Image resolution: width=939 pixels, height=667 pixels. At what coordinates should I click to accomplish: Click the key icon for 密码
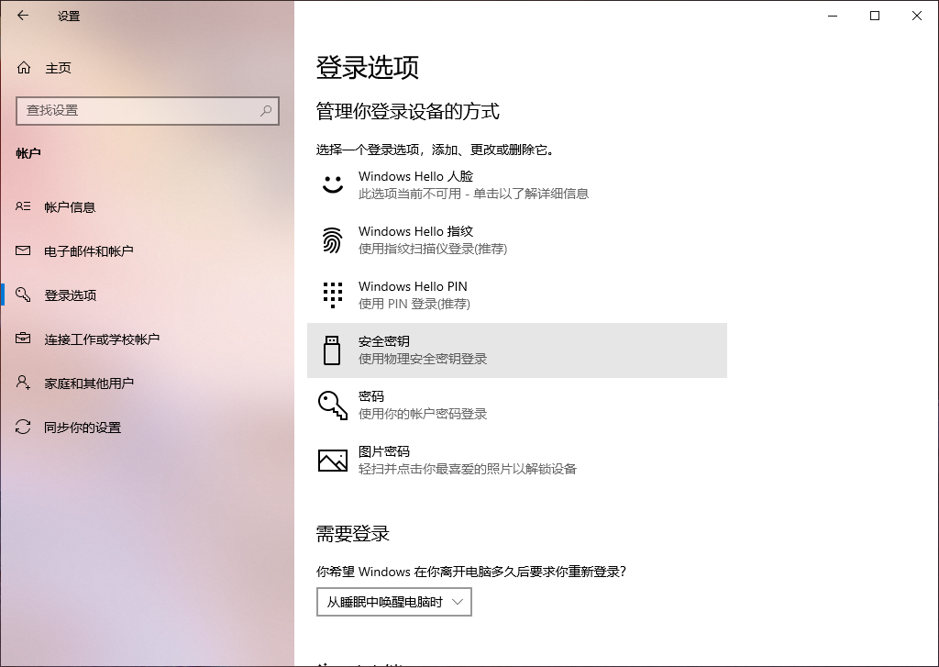pyautogui.click(x=332, y=406)
